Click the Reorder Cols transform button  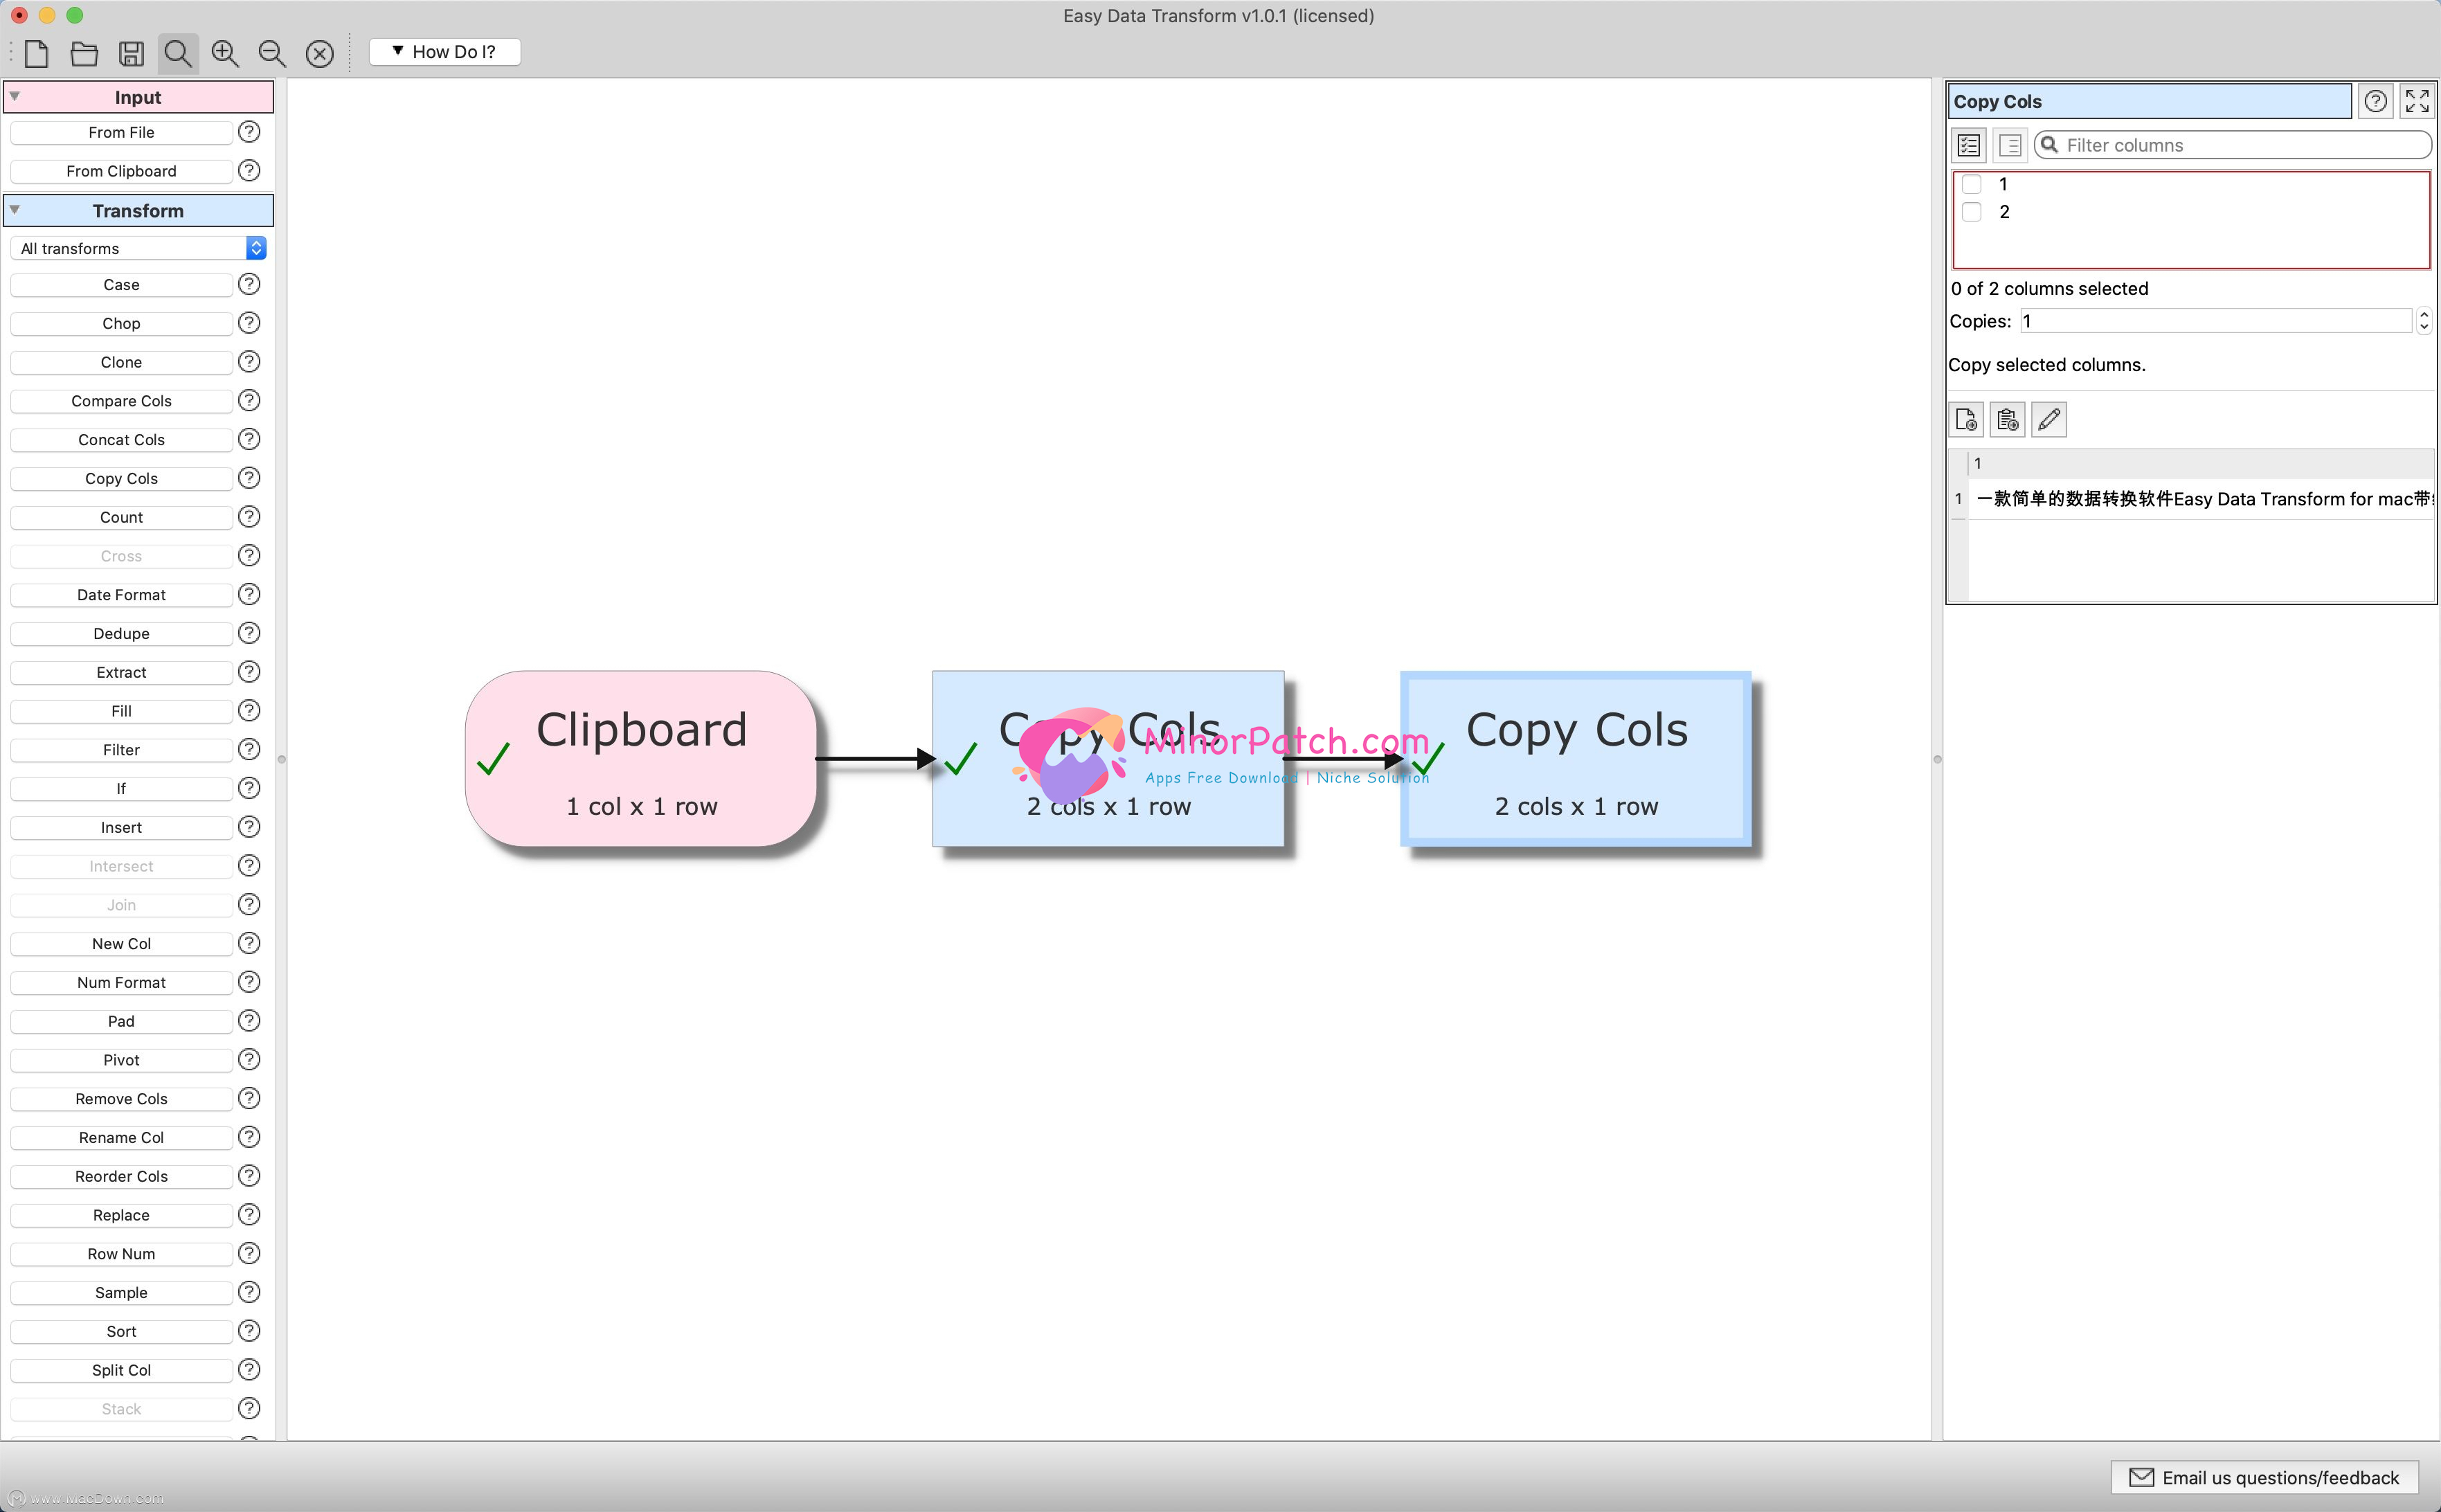[121, 1176]
